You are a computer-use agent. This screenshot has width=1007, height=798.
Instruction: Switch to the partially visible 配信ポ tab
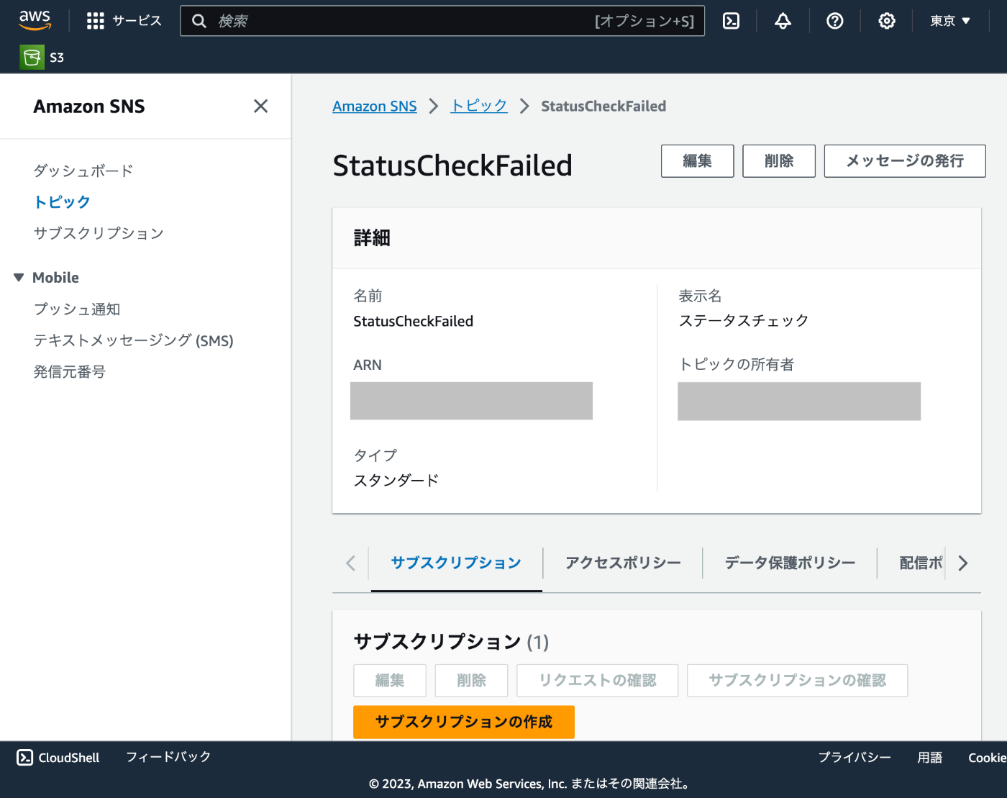[921, 563]
